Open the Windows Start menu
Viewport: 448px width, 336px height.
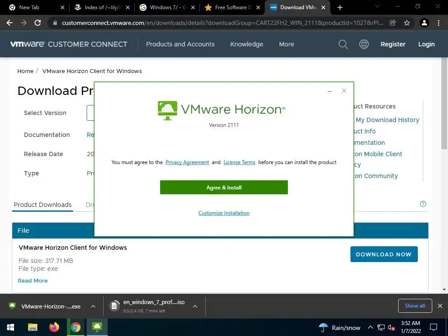(10, 327)
